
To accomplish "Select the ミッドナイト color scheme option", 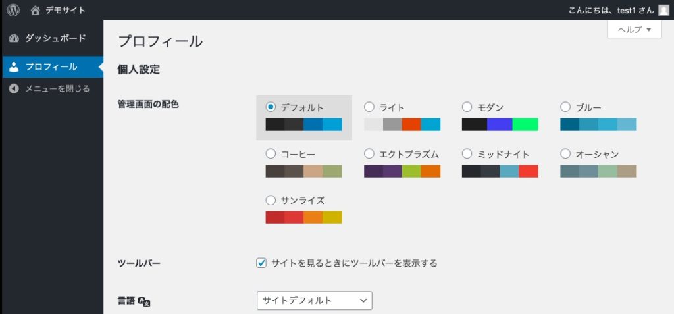I will click(x=467, y=154).
